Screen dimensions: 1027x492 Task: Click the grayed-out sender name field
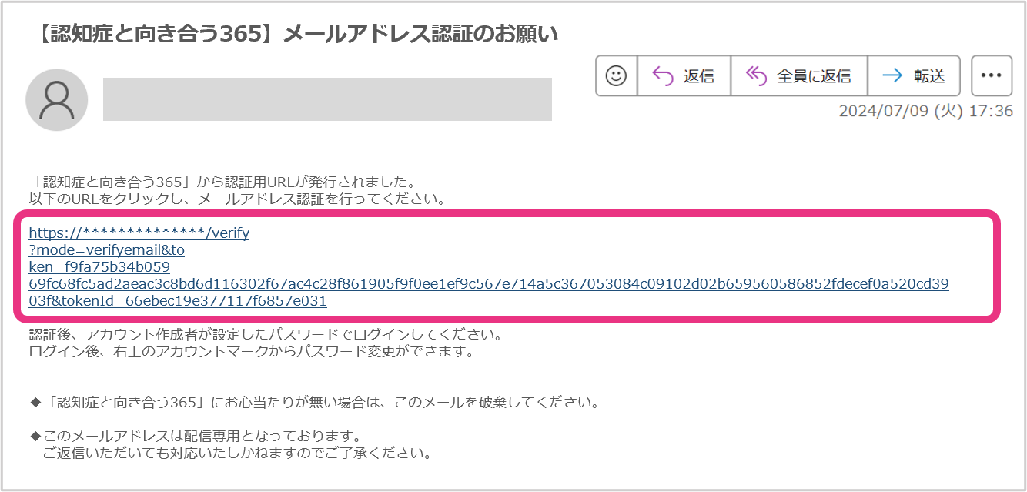(x=327, y=99)
